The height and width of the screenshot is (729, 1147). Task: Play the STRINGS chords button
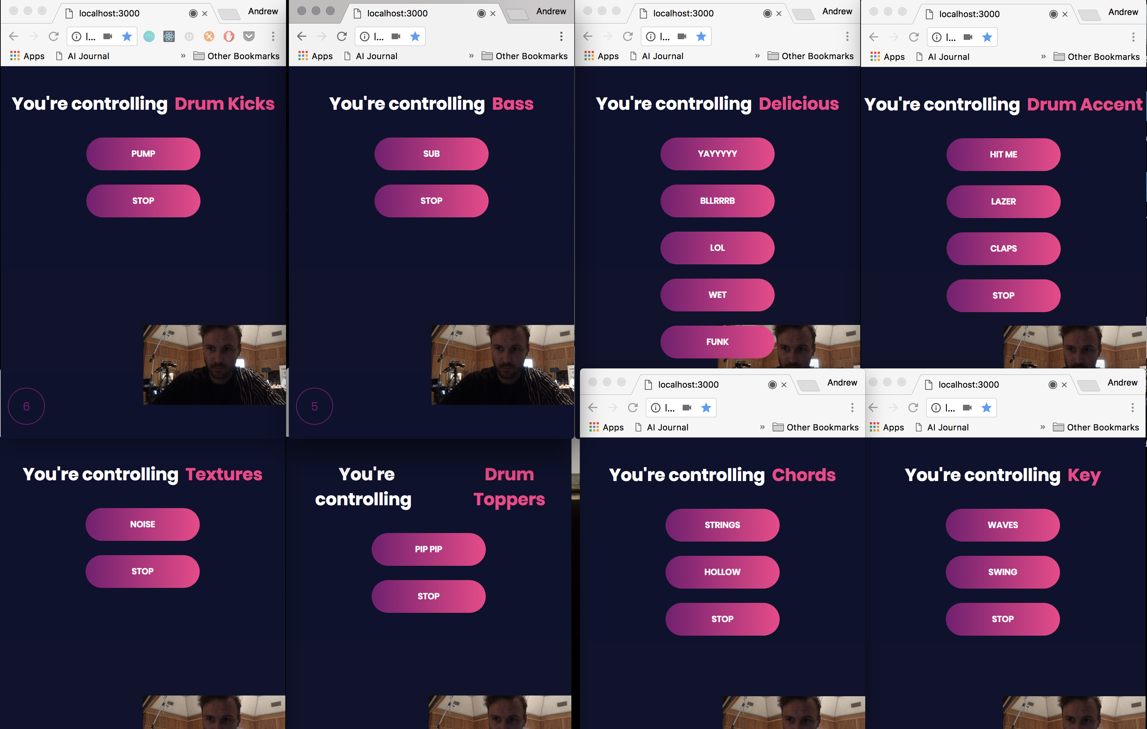click(x=722, y=525)
